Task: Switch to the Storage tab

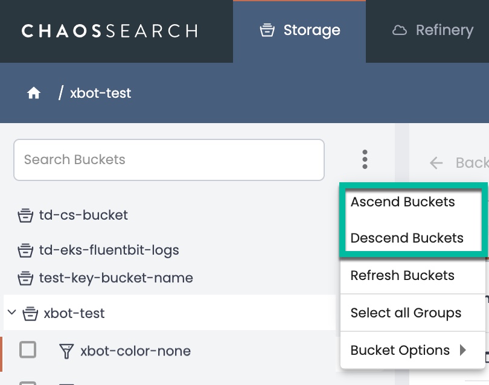Action: [x=299, y=31]
